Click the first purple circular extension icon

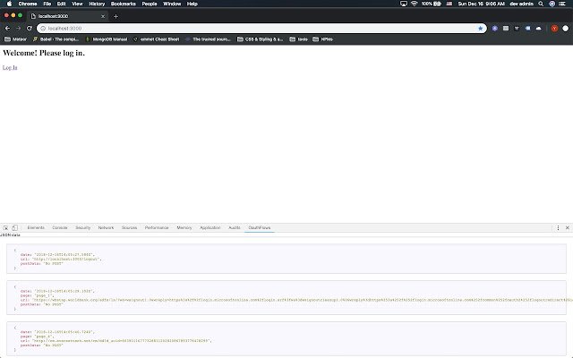click(x=495, y=28)
